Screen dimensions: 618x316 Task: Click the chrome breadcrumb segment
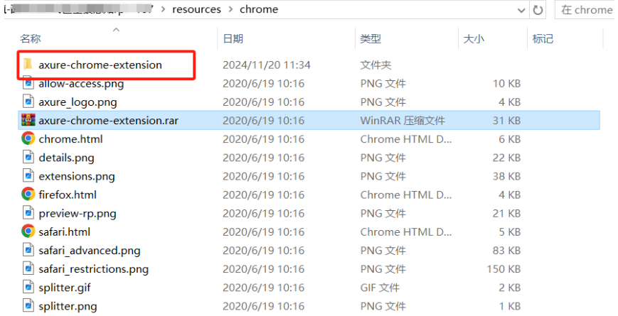click(259, 9)
